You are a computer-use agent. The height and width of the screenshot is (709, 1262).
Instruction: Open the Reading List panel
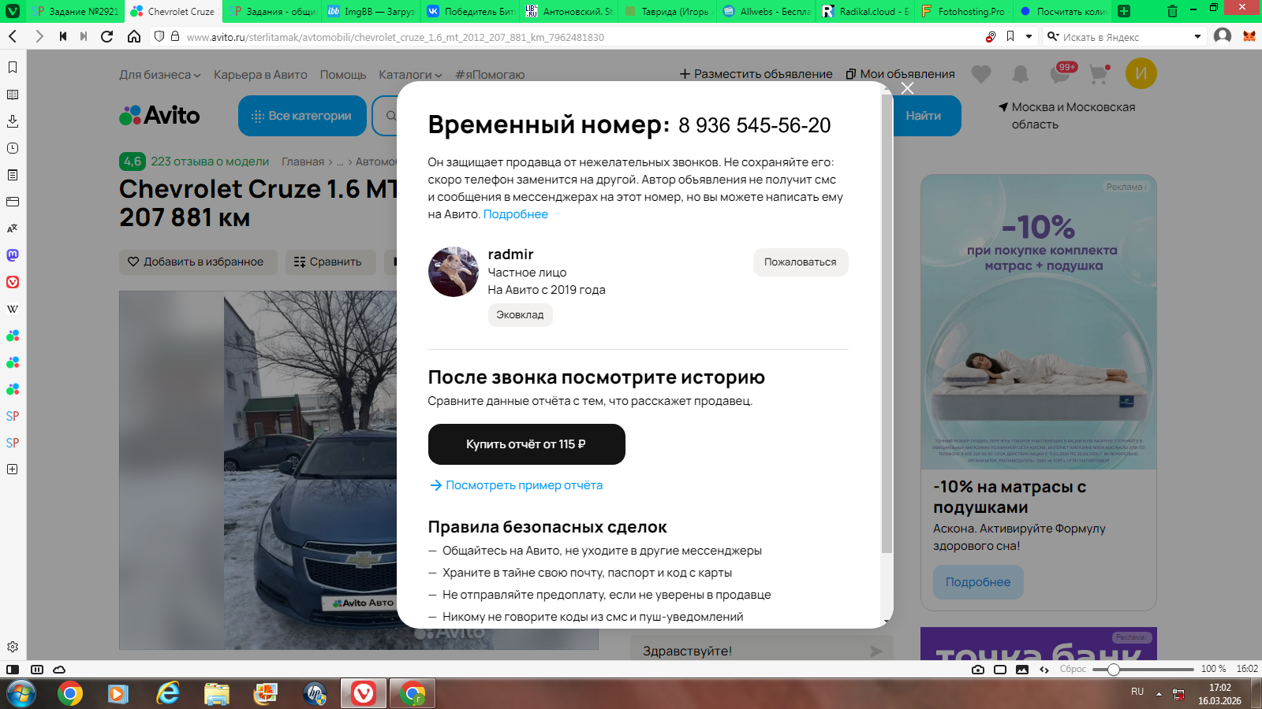(x=13, y=95)
